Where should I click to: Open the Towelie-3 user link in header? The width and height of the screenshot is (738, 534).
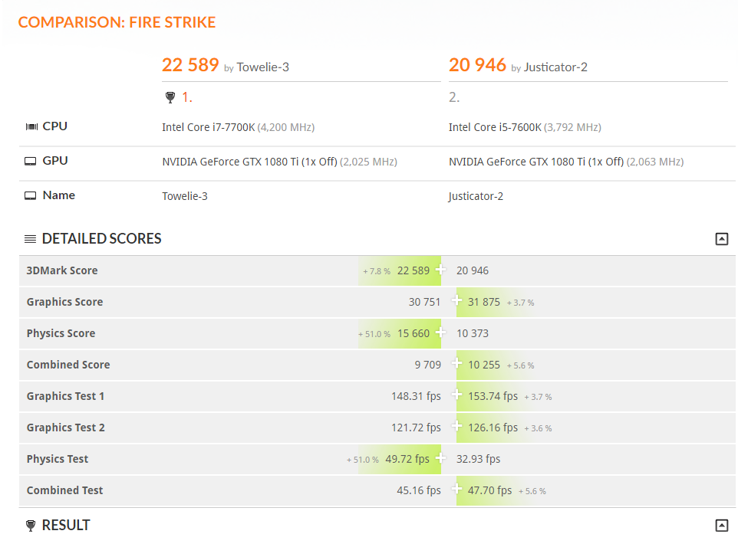[262, 67]
